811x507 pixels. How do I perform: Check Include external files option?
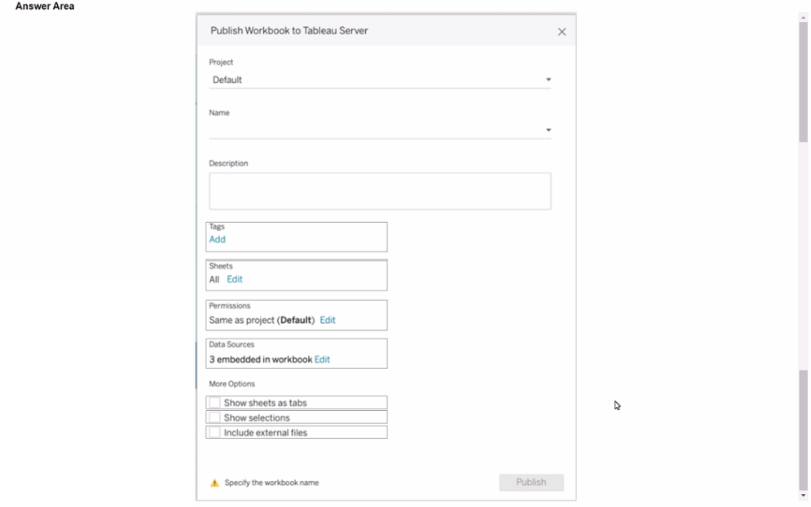click(x=214, y=433)
